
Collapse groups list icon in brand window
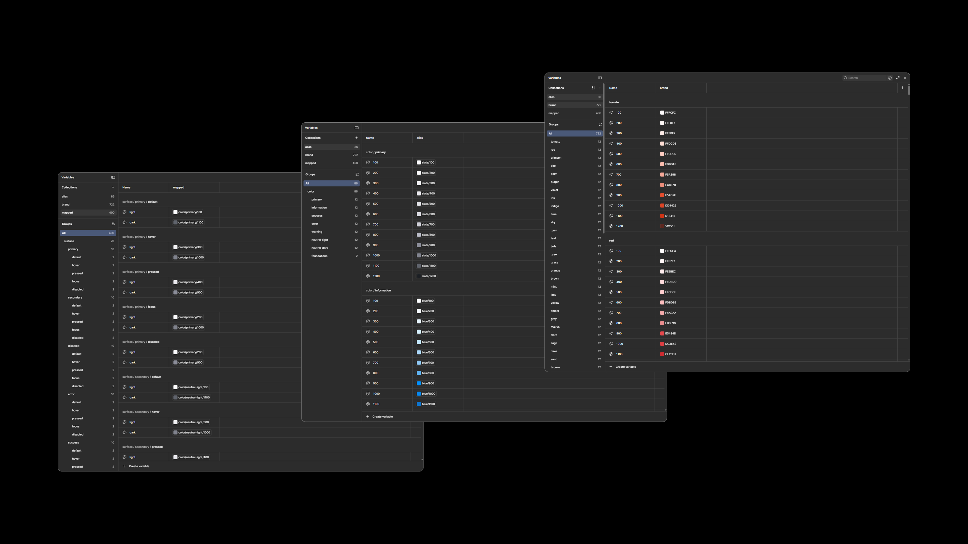coord(600,124)
